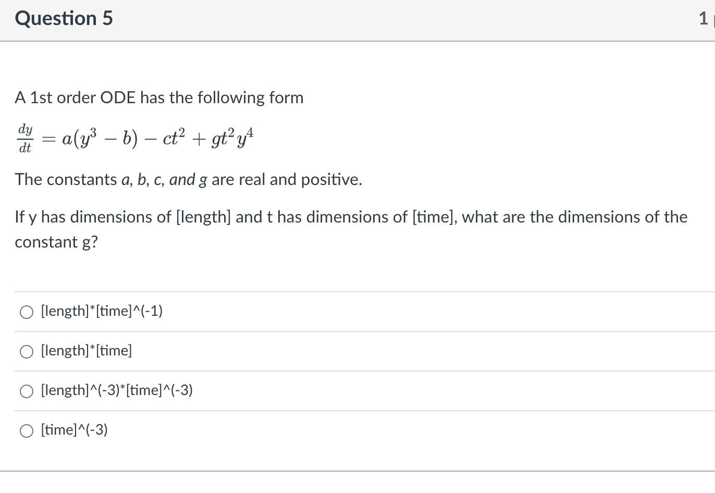715x493 pixels.
Task: Click the 1st order ODE description text
Action: pyautogui.click(x=159, y=97)
